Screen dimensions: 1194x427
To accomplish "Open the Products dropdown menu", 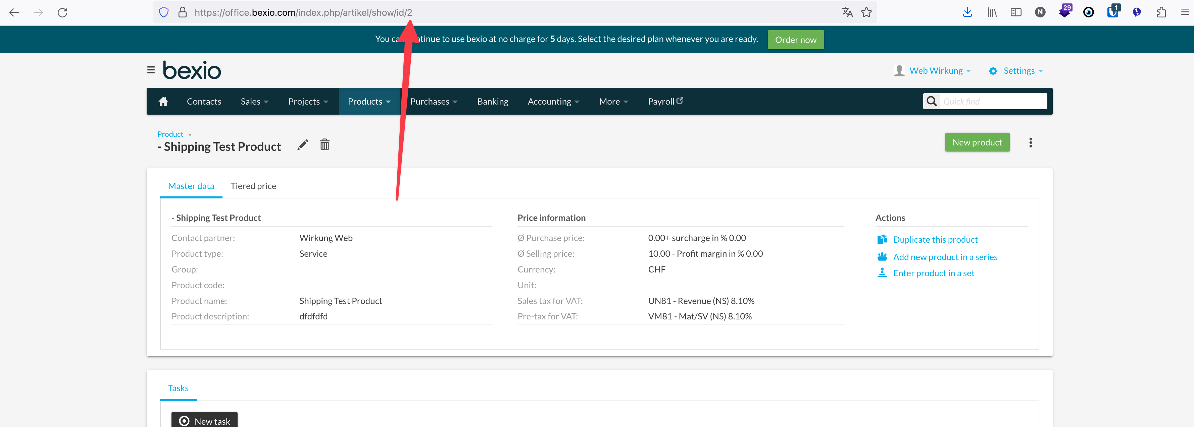I will [369, 101].
